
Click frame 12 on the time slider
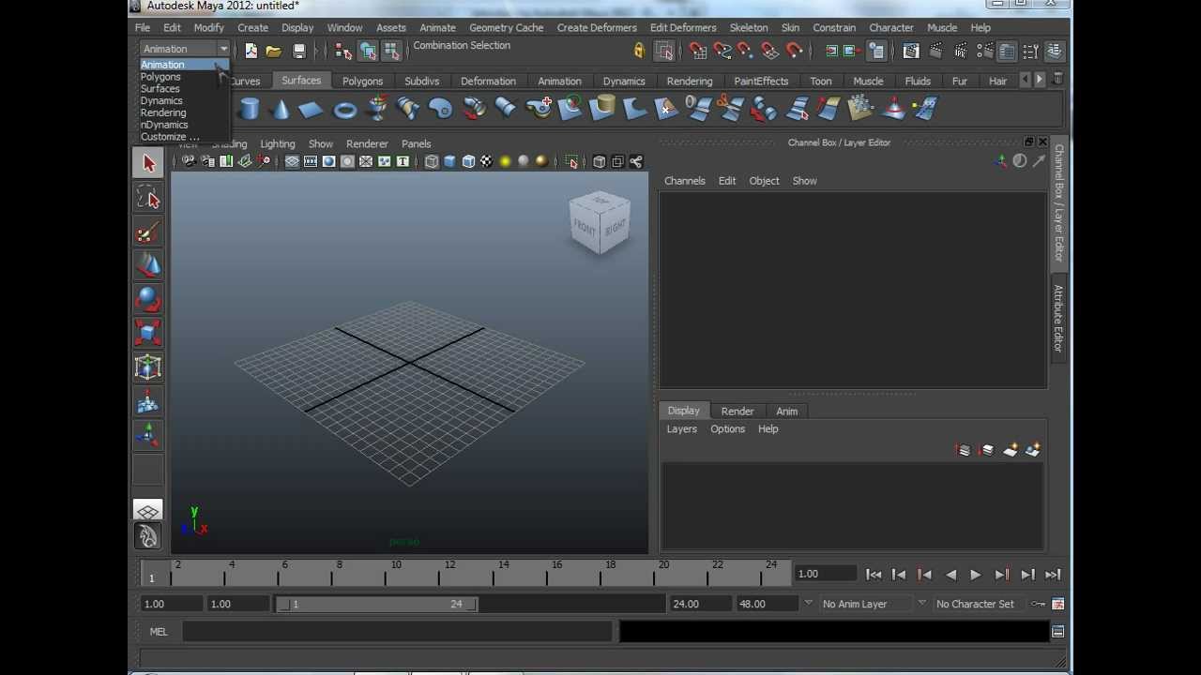[439, 573]
